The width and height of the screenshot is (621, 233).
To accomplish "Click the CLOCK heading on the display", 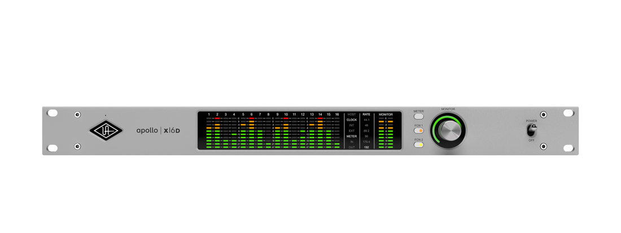I will [x=352, y=120].
